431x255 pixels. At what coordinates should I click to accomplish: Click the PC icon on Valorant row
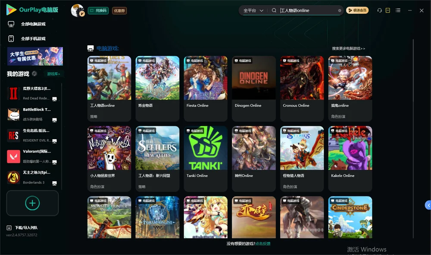54,162
